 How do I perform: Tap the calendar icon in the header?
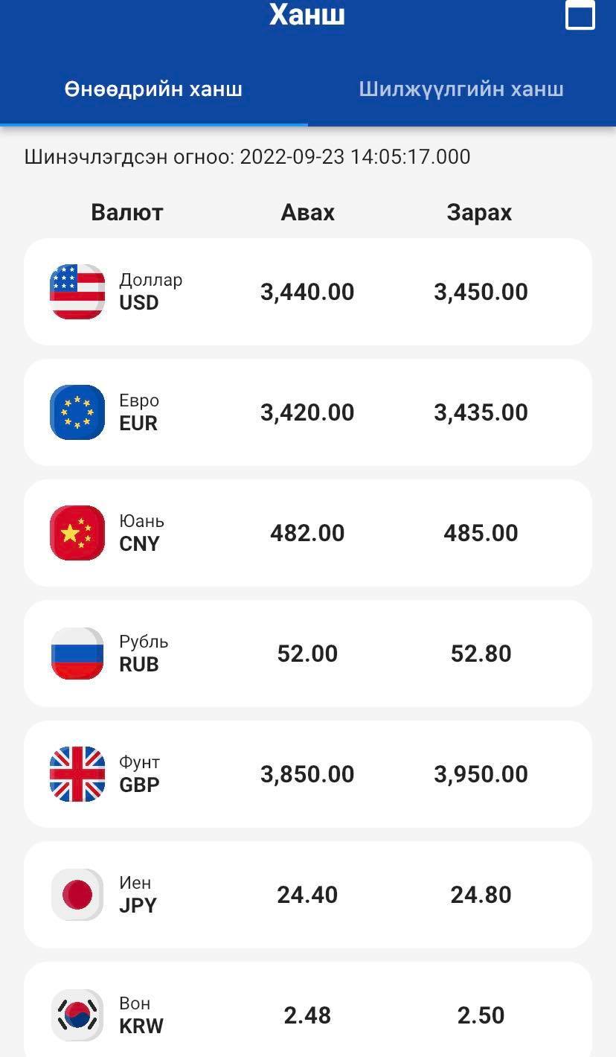580,15
